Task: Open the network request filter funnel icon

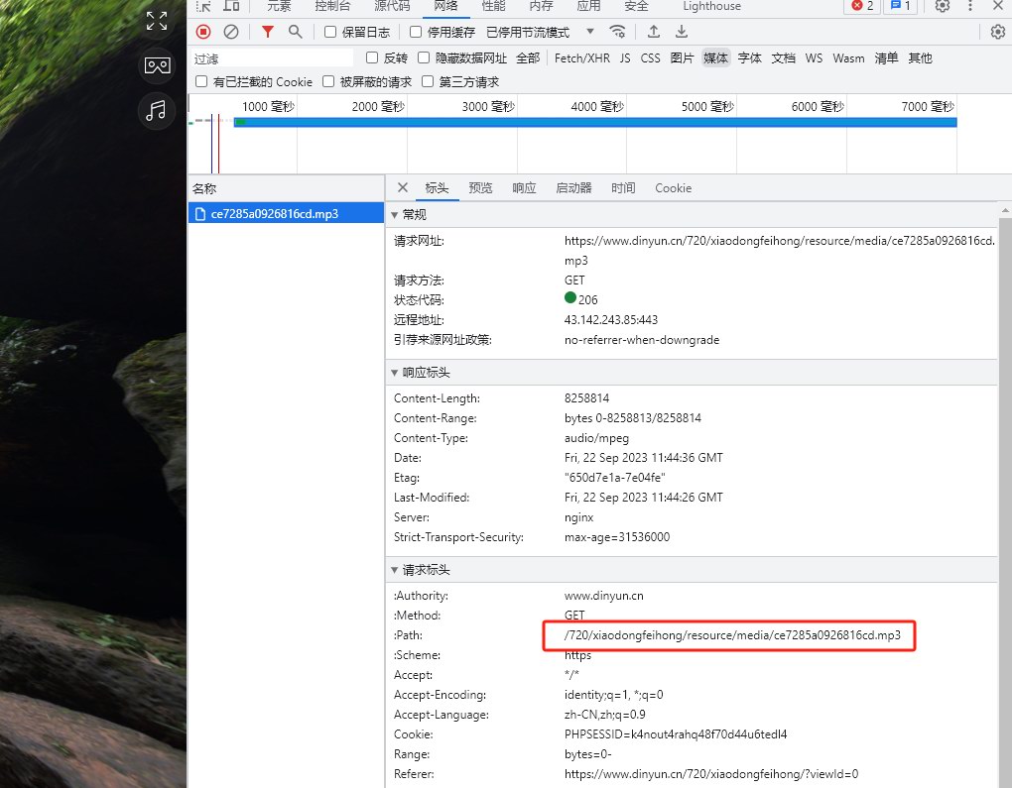Action: [x=267, y=32]
